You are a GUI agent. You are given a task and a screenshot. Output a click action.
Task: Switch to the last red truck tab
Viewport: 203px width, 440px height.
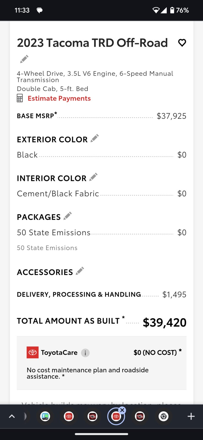140,417
